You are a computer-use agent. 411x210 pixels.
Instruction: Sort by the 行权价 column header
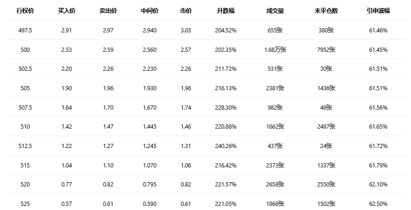click(25, 11)
